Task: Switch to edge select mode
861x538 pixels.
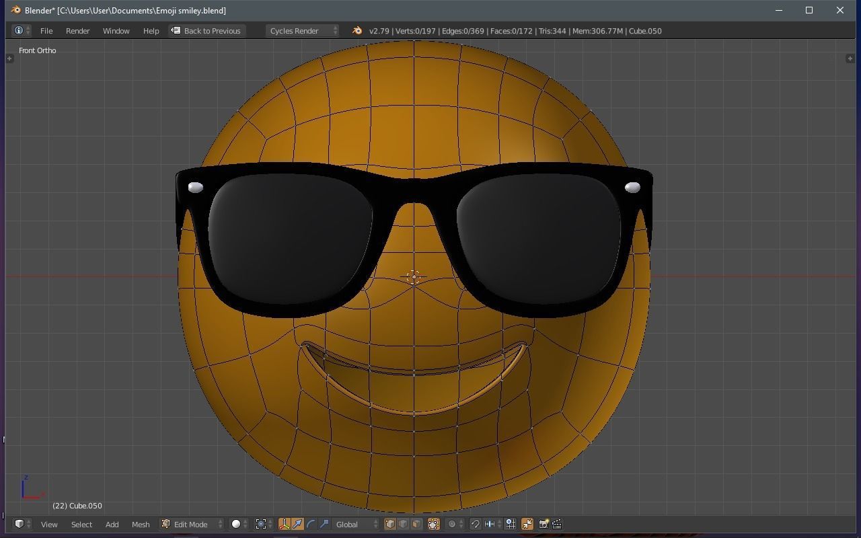Action: (403, 524)
